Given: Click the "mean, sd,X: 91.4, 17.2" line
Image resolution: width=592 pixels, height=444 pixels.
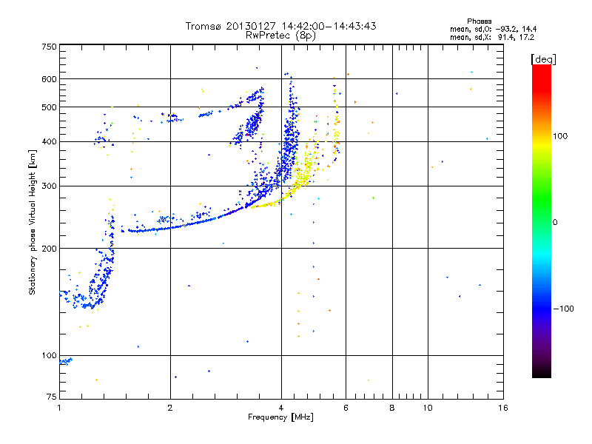Looking at the screenshot, I should pos(492,37).
